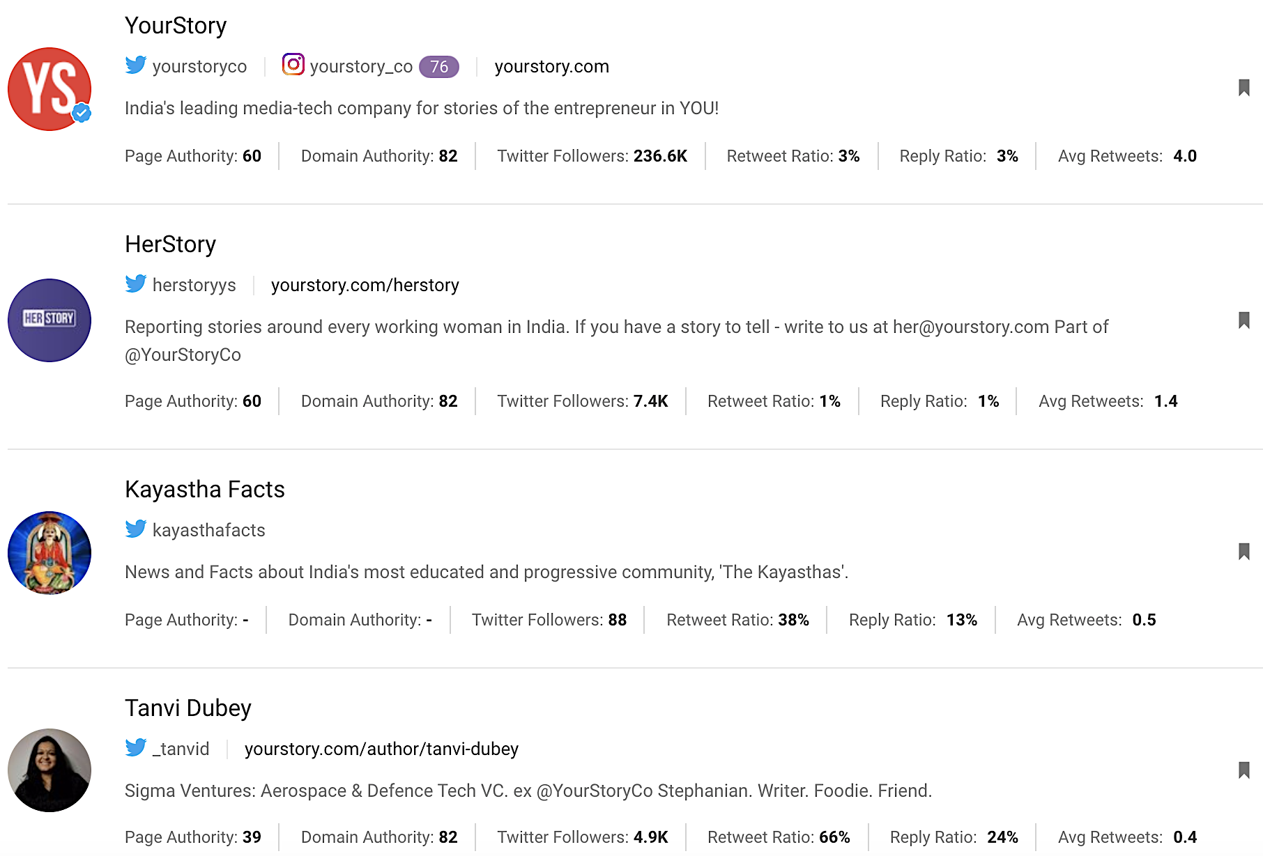This screenshot has height=856, width=1263.
Task: Open the Tanvi Dubey name heading
Action: point(187,708)
